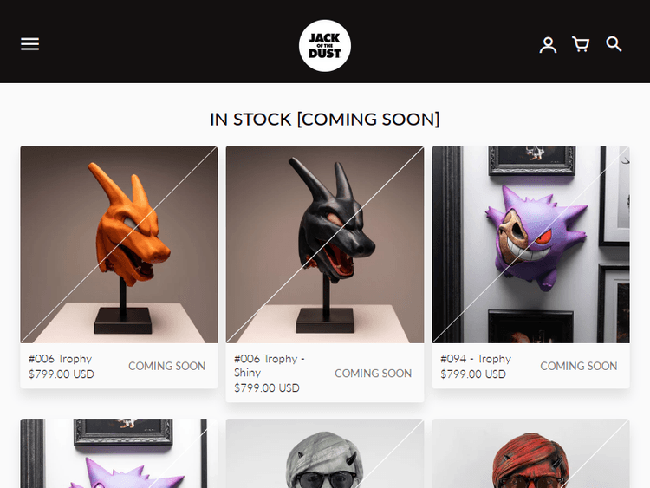Click Coming Soon label on #006 Trophy

[166, 366]
